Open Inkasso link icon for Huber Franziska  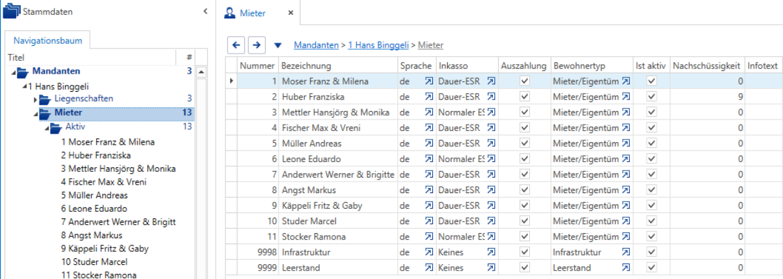click(491, 97)
